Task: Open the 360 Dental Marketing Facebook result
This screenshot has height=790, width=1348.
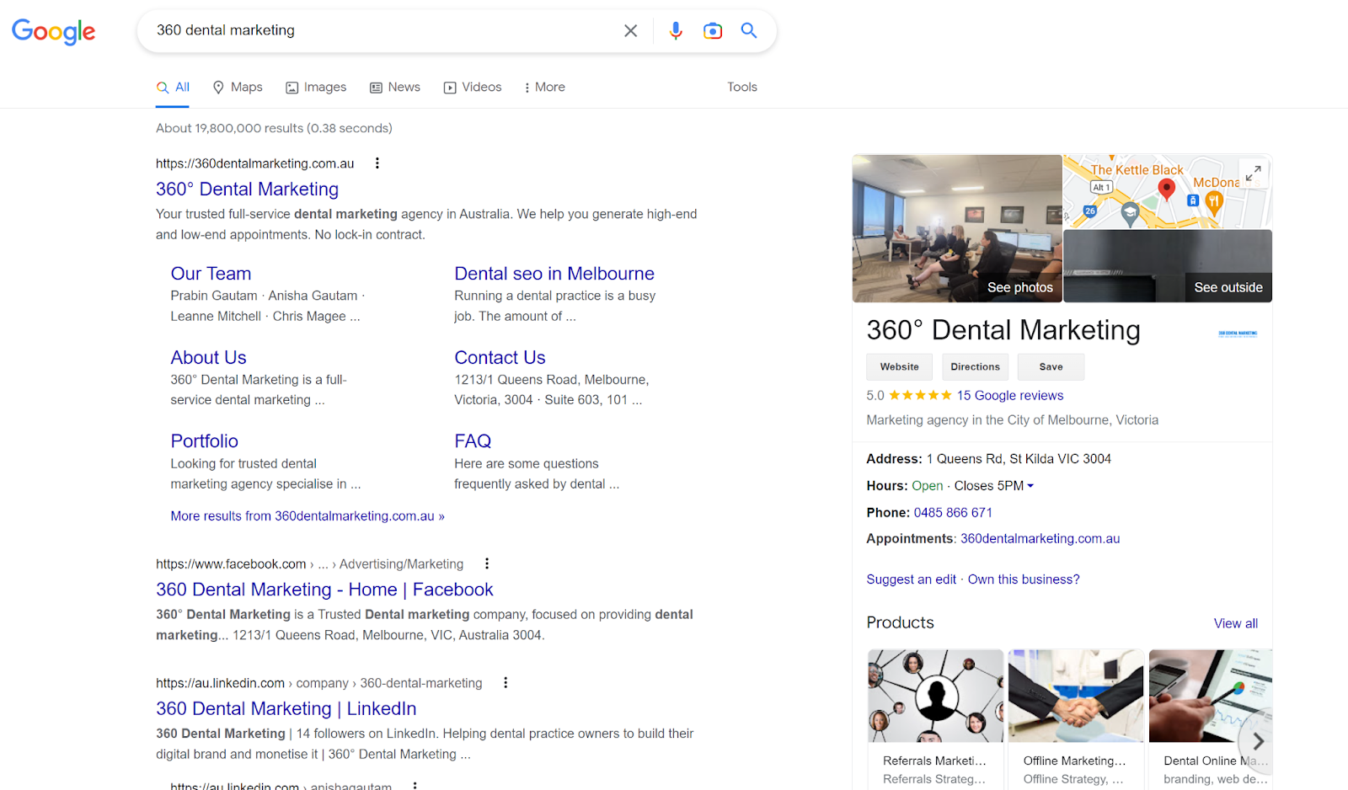Action: (324, 590)
